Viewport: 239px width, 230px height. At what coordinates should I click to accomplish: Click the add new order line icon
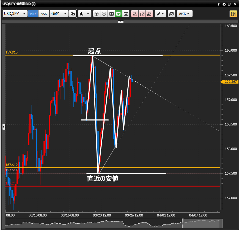(135, 14)
